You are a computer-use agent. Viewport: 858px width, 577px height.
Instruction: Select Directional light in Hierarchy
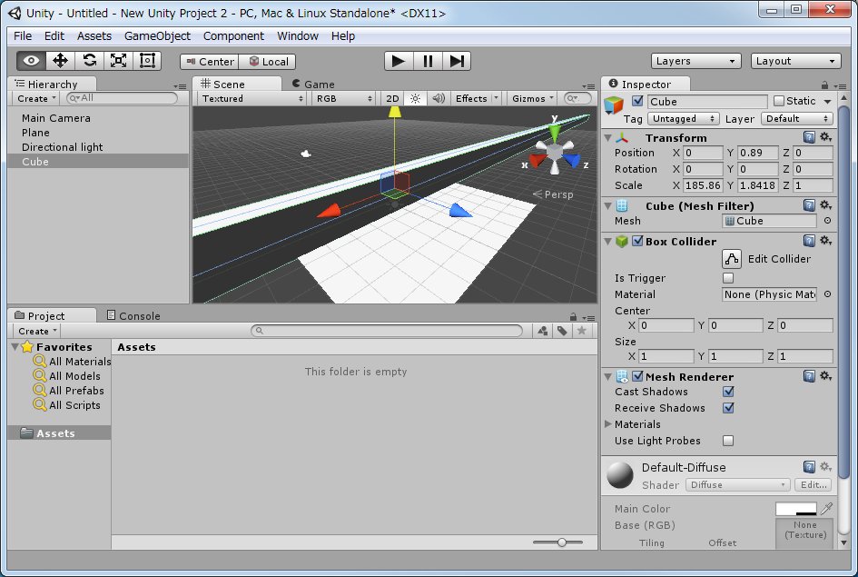(x=62, y=147)
